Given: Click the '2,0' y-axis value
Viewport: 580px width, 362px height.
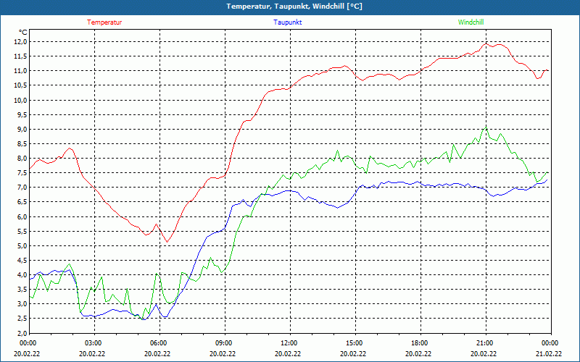Looking at the screenshot, I should coord(22,333).
